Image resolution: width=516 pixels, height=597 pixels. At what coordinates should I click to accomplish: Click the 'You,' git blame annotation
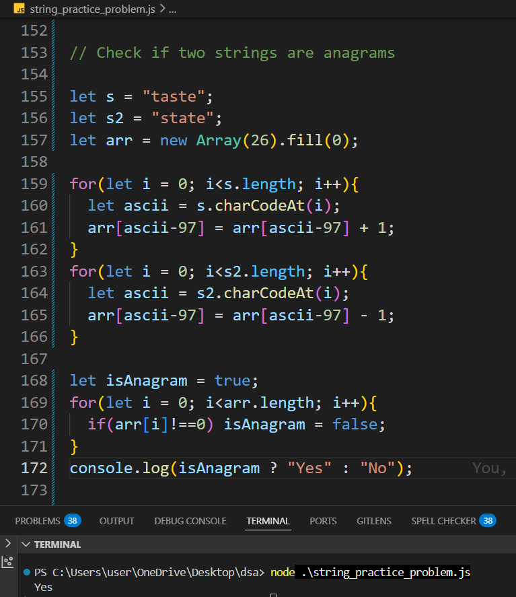pyautogui.click(x=489, y=468)
